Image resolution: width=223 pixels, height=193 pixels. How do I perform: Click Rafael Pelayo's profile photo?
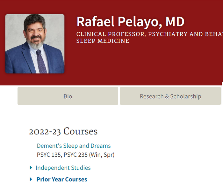coord(35,44)
